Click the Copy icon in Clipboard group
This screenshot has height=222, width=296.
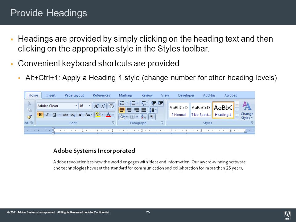[x=29, y=110]
